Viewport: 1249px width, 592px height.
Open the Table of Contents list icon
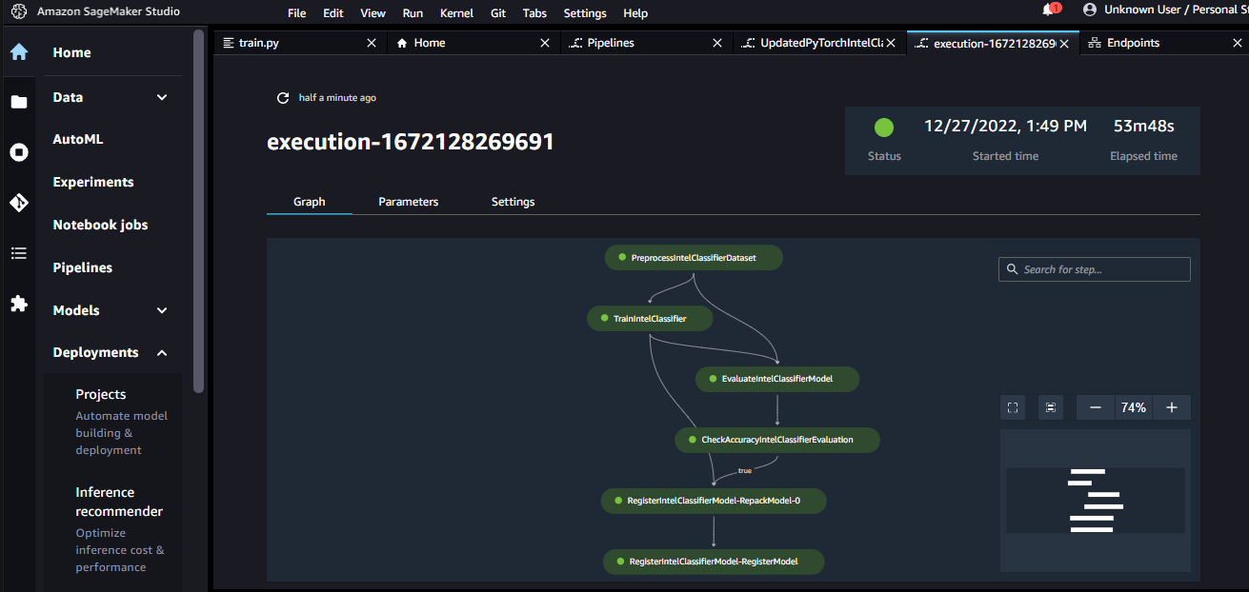[x=19, y=253]
